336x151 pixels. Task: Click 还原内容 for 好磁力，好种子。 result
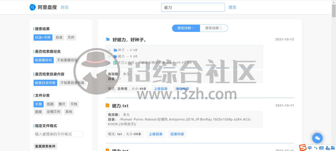[x=182, y=89]
